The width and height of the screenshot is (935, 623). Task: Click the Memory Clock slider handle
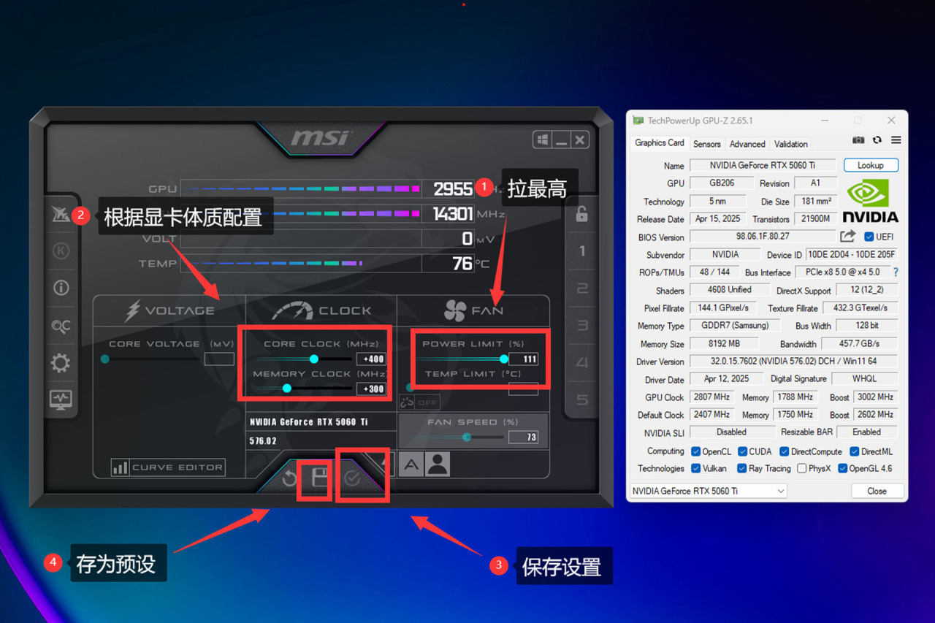click(x=287, y=389)
